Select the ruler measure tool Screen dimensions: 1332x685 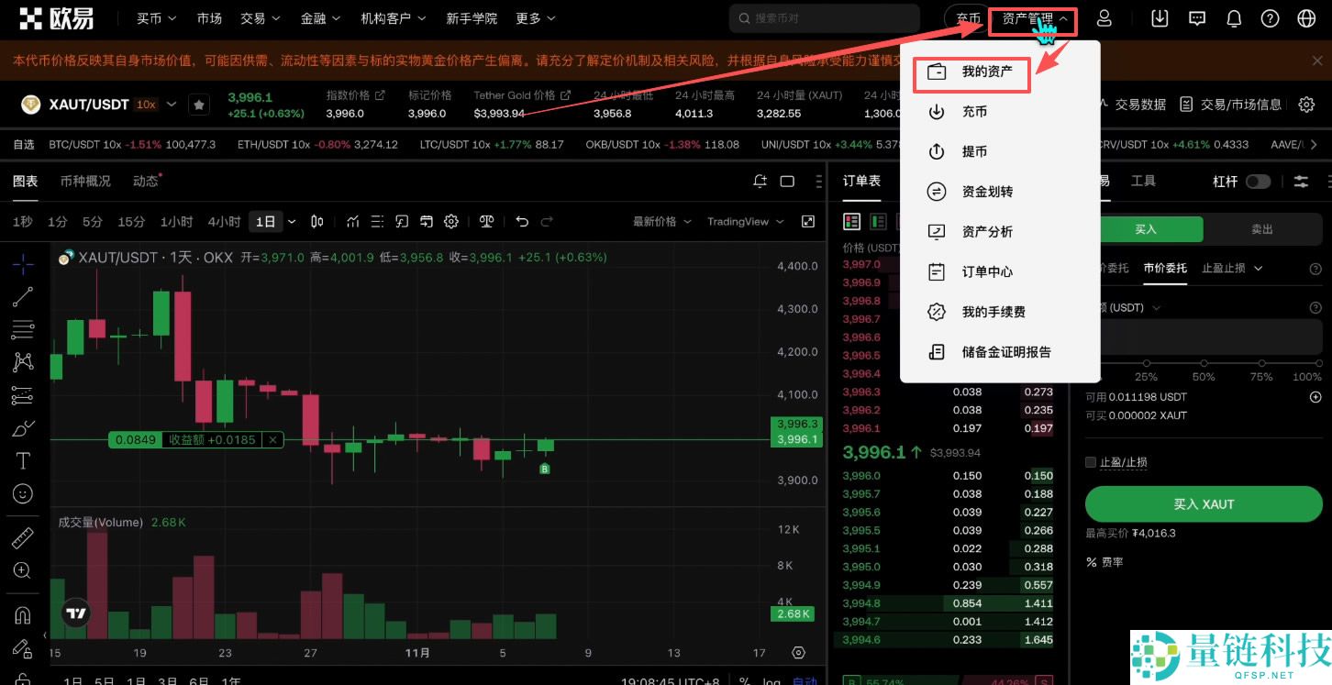click(x=22, y=536)
